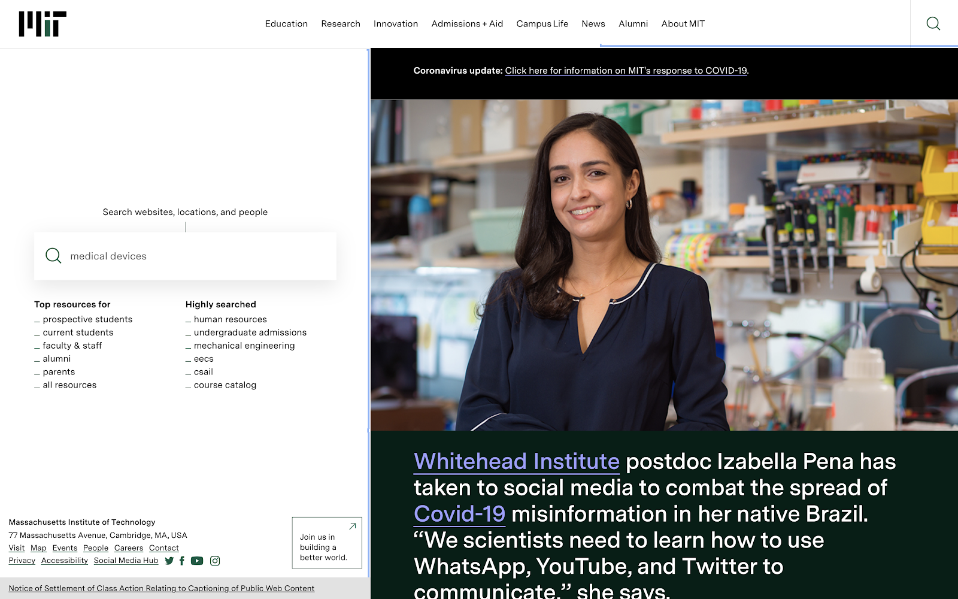Click the Map footer link

tap(38, 548)
